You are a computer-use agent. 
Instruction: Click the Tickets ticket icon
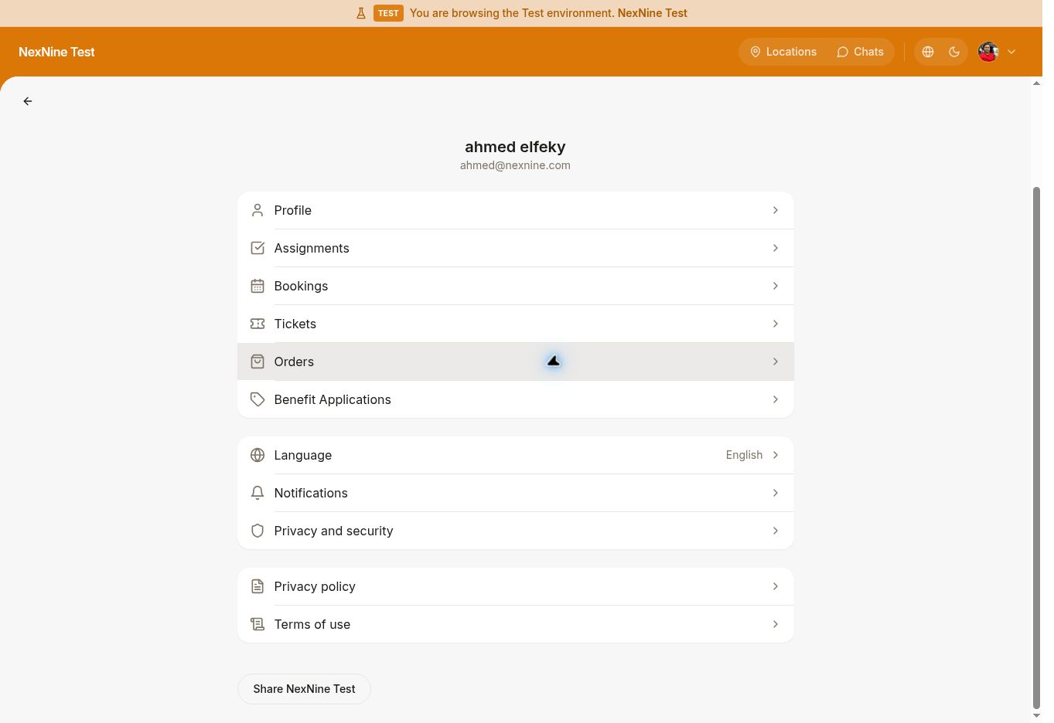(258, 324)
